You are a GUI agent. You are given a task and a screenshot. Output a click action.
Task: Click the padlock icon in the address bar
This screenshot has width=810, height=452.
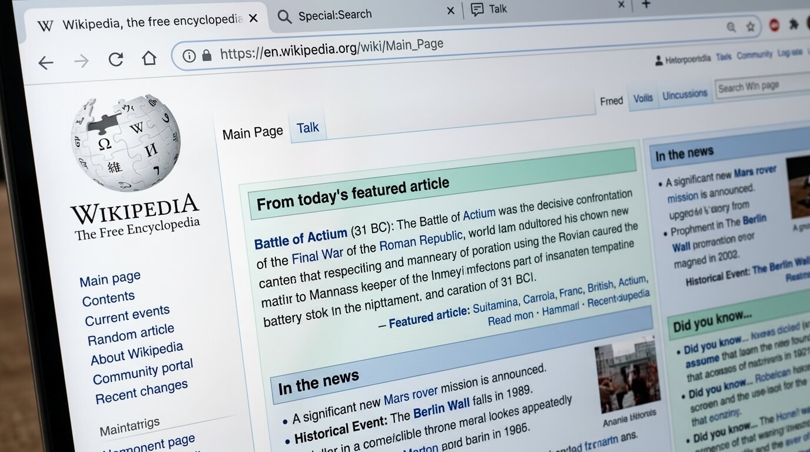coord(207,55)
